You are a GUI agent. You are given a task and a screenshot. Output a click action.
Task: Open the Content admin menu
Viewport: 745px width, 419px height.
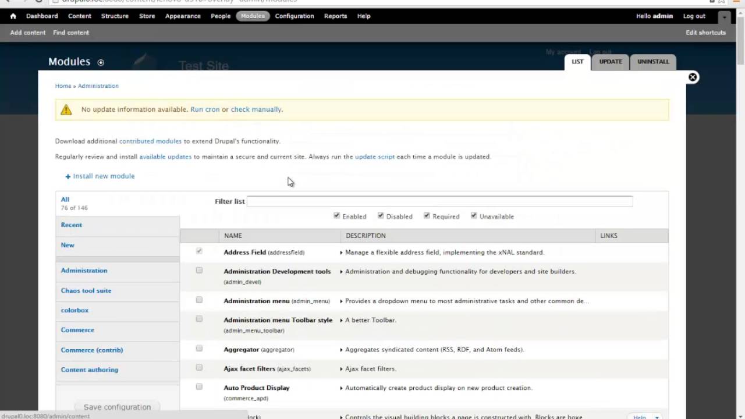tap(80, 16)
